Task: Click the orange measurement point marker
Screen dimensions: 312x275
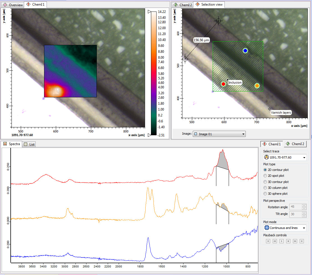Action: pyautogui.click(x=257, y=86)
